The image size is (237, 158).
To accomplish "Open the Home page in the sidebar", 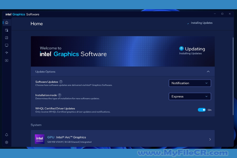I will [x=7, y=22].
